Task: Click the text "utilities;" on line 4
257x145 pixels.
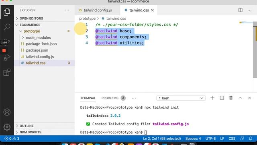Action: coord(132,43)
